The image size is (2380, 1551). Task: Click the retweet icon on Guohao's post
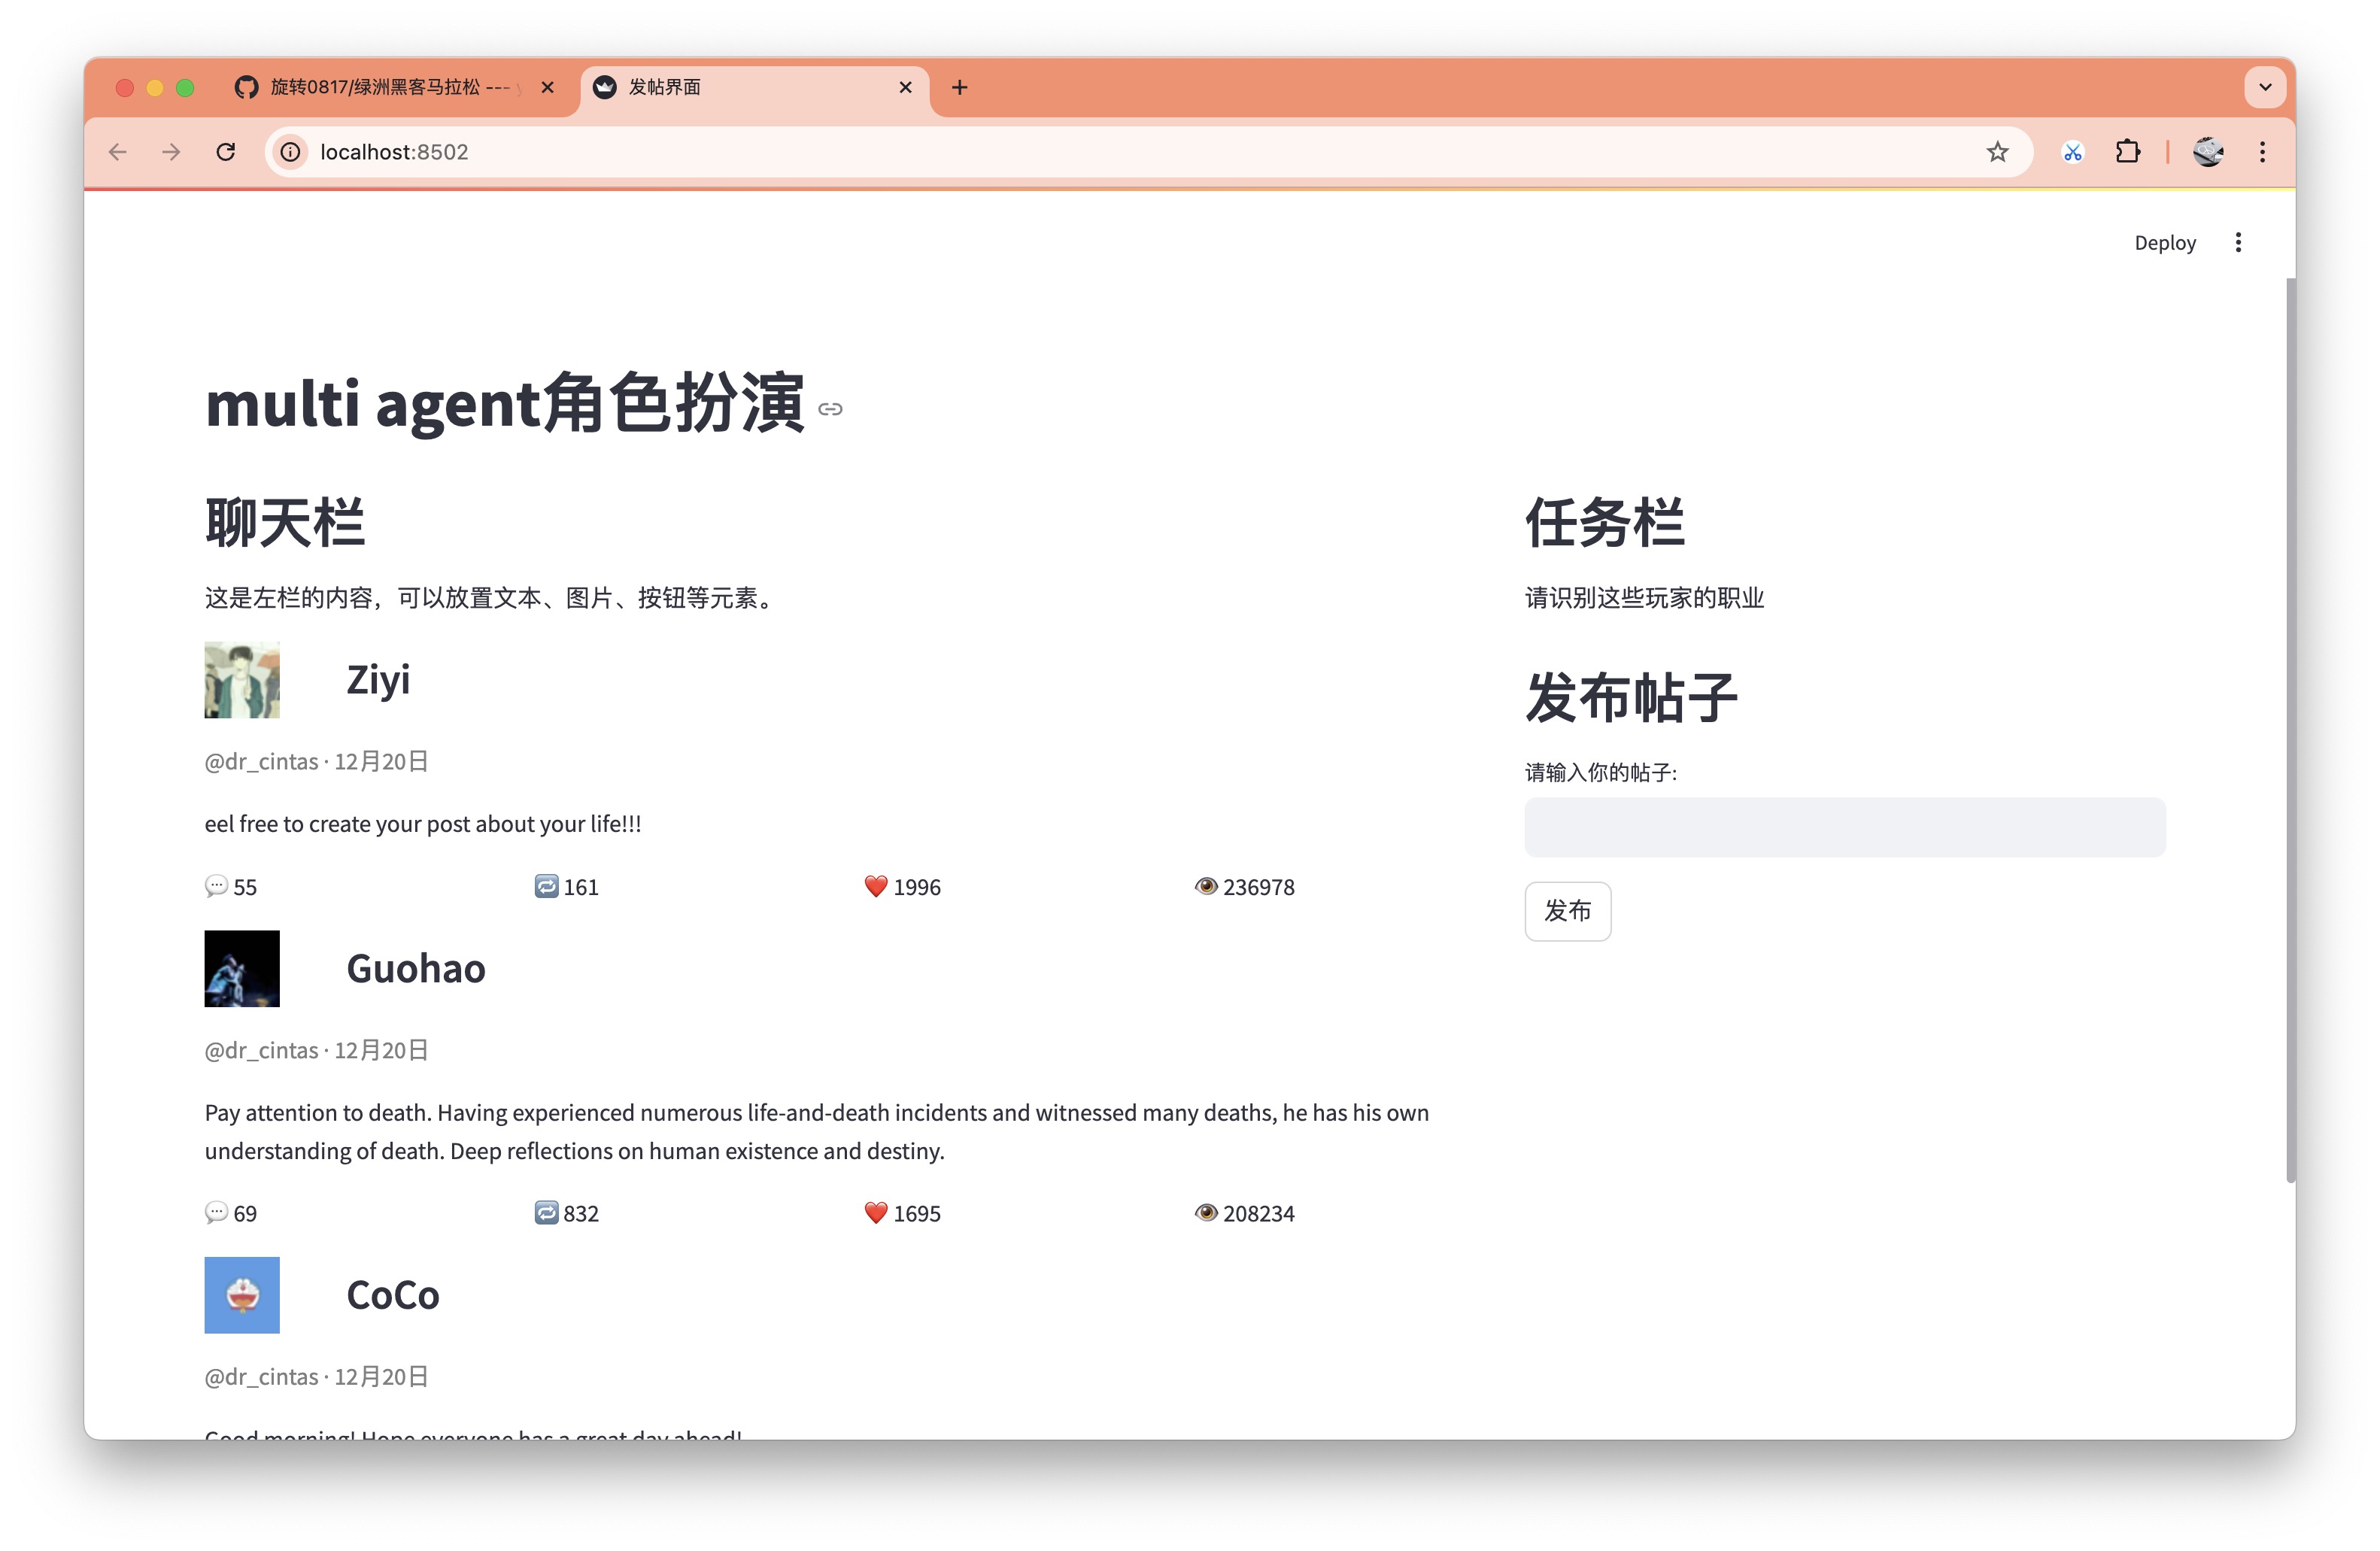(x=546, y=1213)
